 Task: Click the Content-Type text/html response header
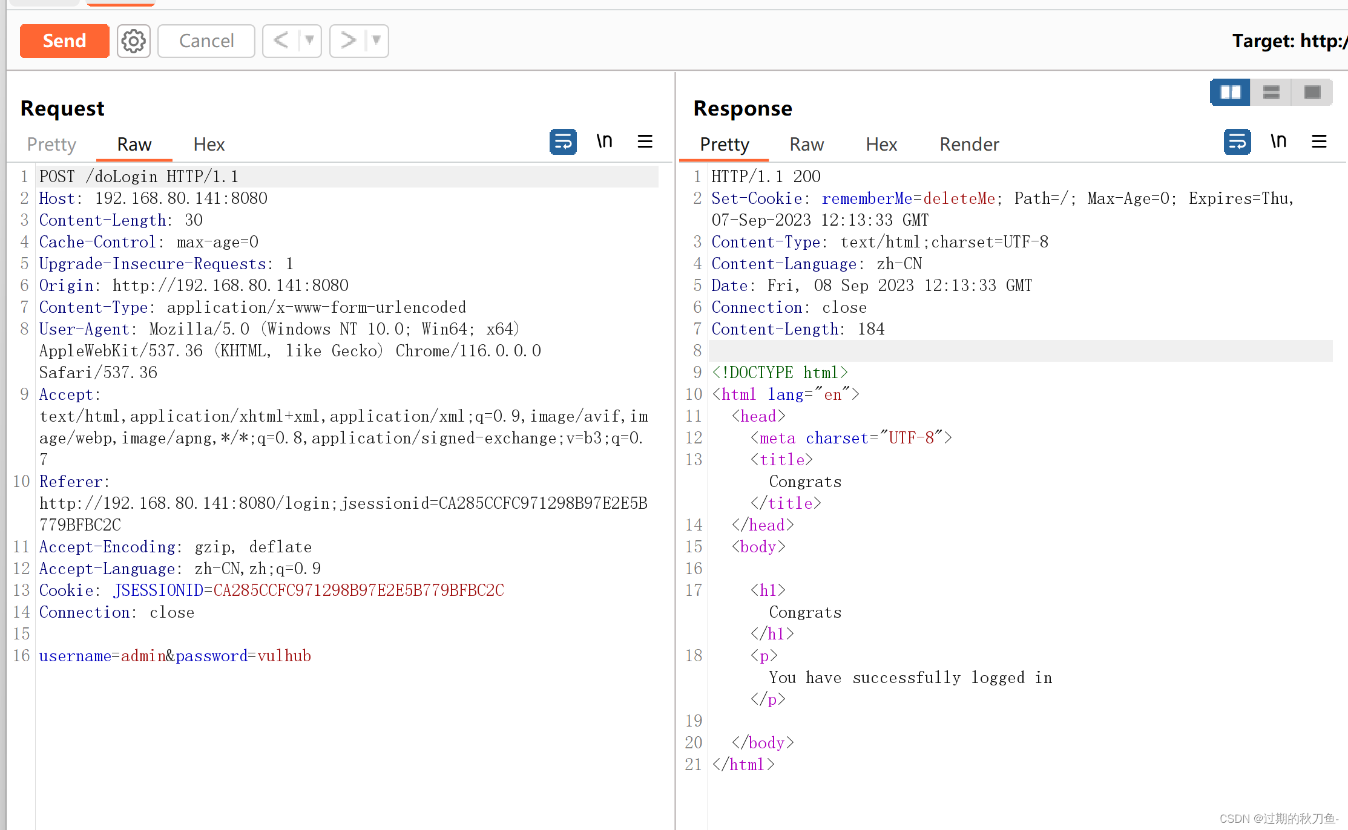(x=879, y=242)
